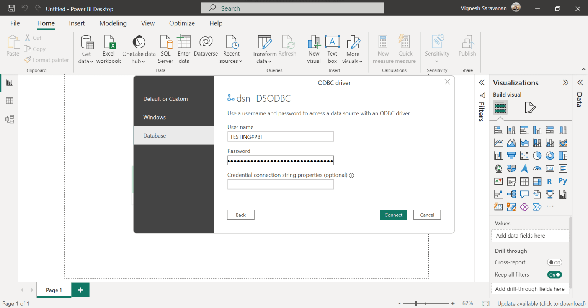
Task: Go back using the Back button
Action: coord(240,215)
